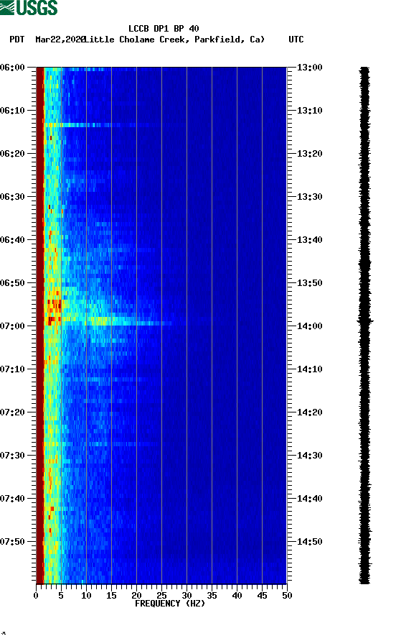The width and height of the screenshot is (396, 641).
Task: Click the '50' frequency axis label
Action: click(x=287, y=596)
